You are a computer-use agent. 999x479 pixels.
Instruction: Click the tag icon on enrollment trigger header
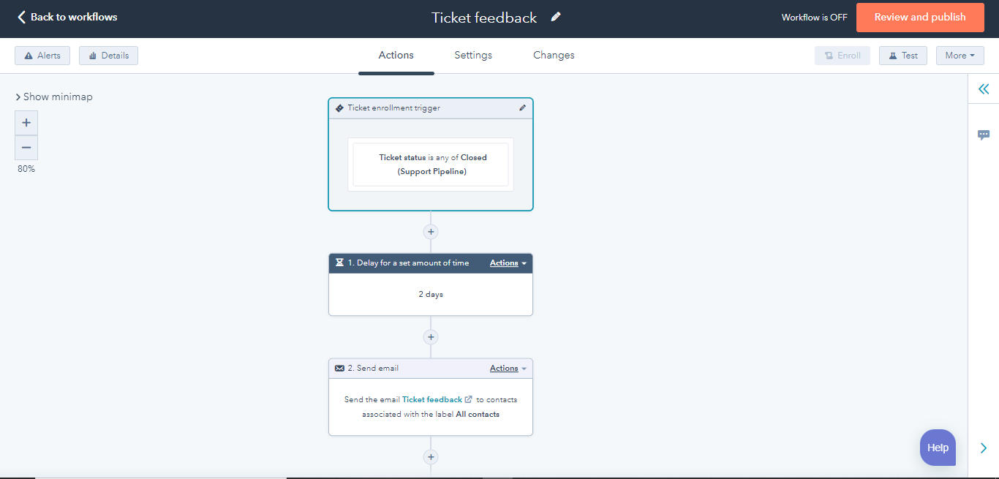[x=339, y=108]
